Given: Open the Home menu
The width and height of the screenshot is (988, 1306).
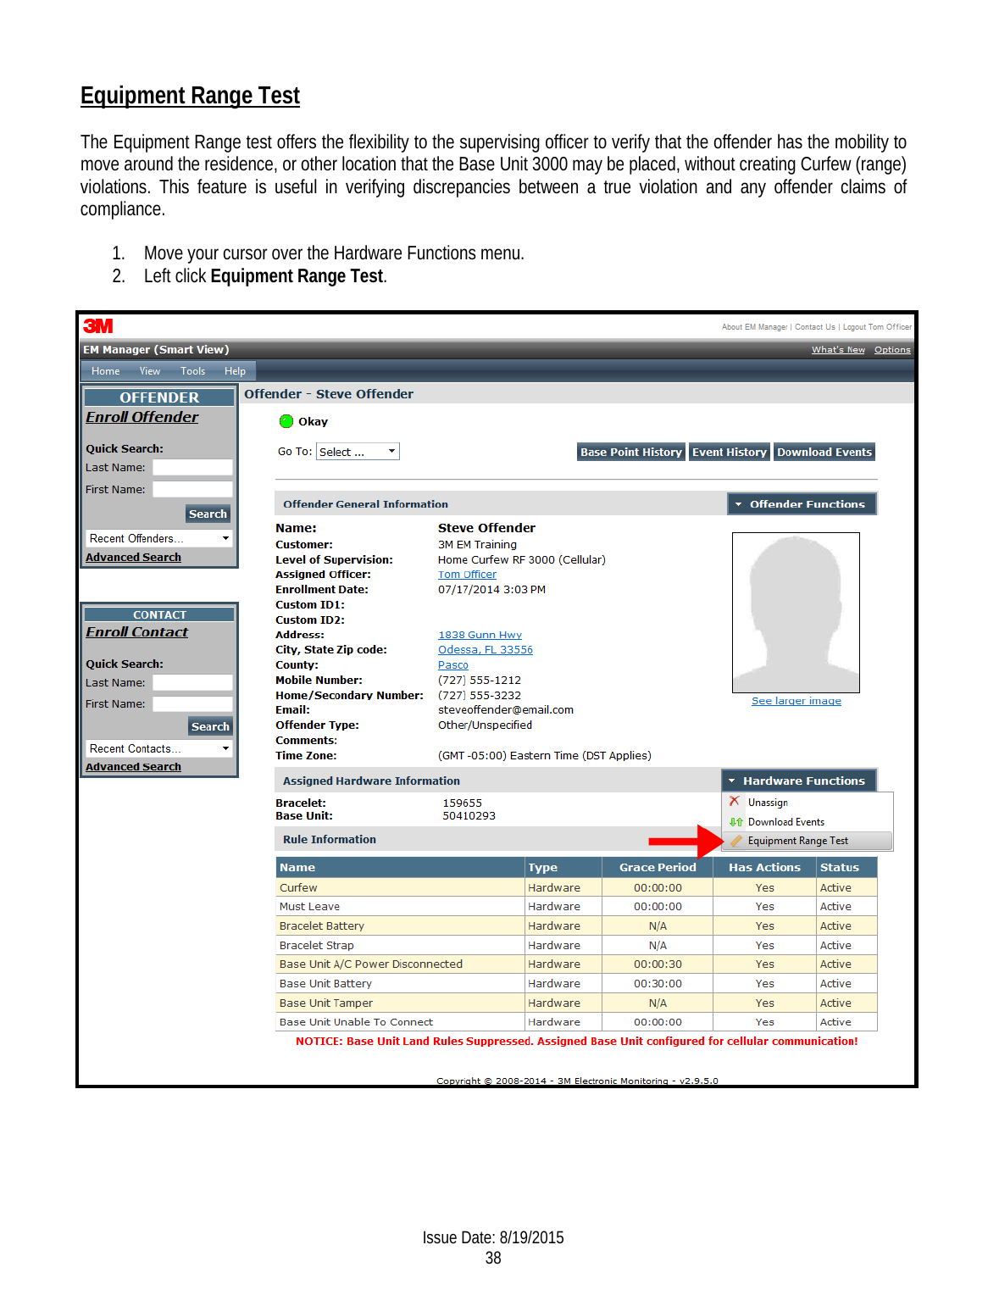Looking at the screenshot, I should (x=106, y=371).
